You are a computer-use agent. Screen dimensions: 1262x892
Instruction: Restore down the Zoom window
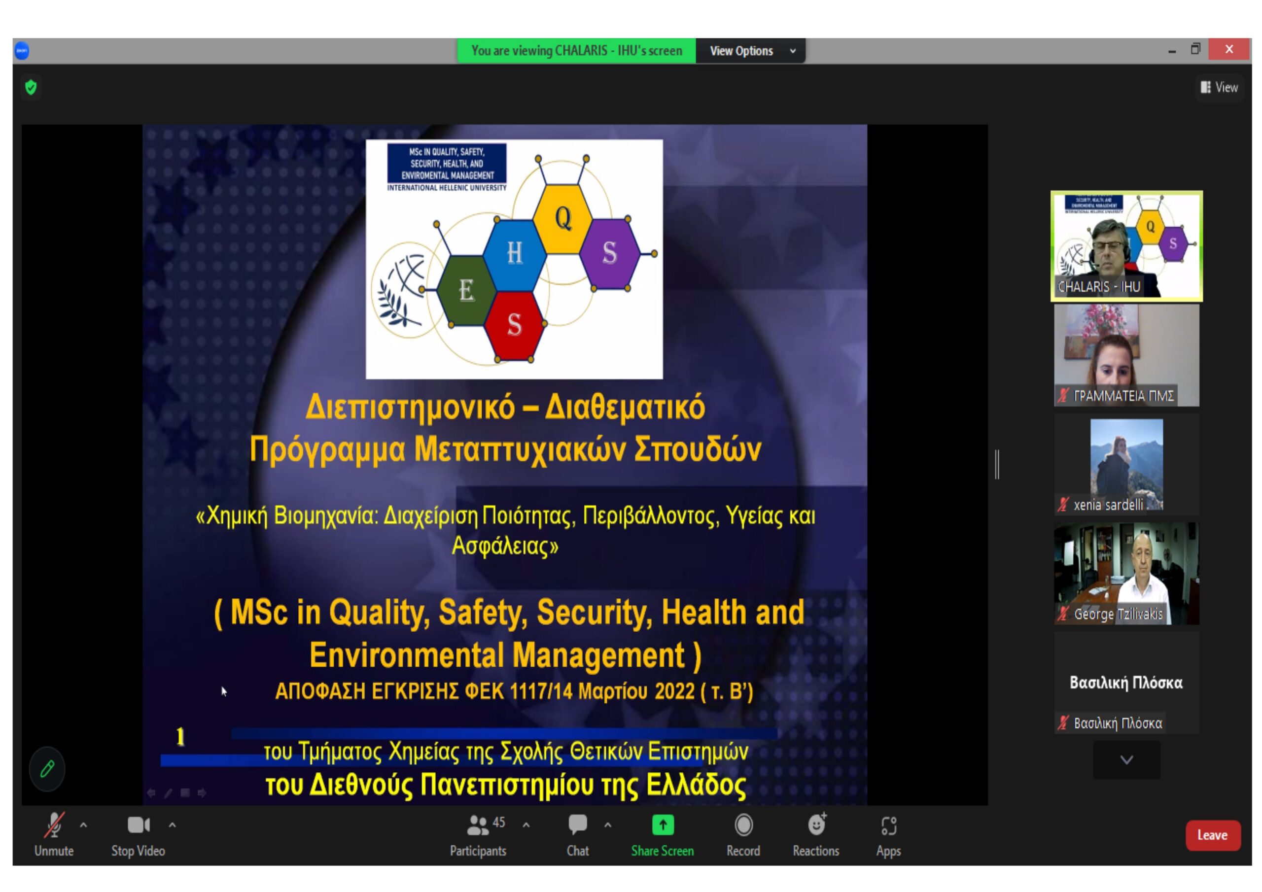[x=1195, y=49]
